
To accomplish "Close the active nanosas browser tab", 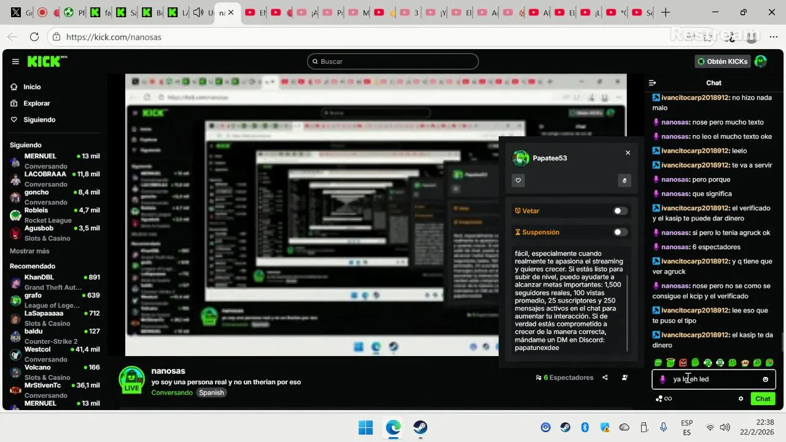I will point(231,12).
